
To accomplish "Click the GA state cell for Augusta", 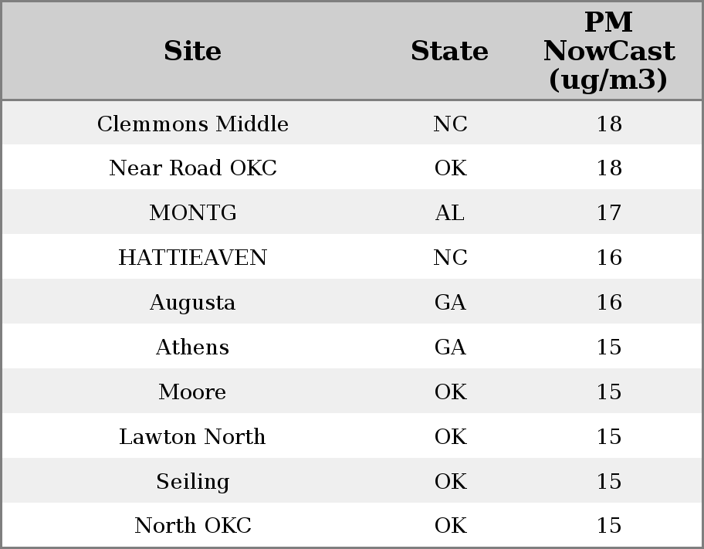I will click(x=450, y=303).
